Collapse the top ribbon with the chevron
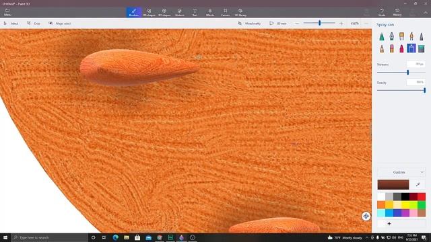The width and height of the screenshot is (431, 242). 426,13
